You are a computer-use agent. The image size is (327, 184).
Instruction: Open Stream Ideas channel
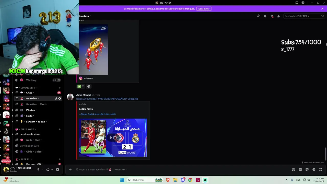38,122
